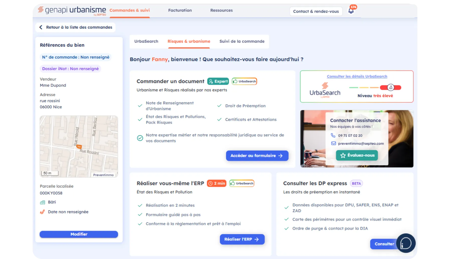Select the Risques & urbanisme tab
This screenshot has width=450, height=259.
(x=189, y=41)
